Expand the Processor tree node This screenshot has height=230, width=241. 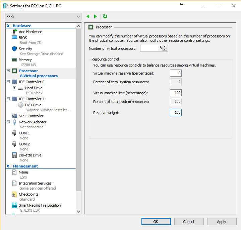(x=8, y=71)
